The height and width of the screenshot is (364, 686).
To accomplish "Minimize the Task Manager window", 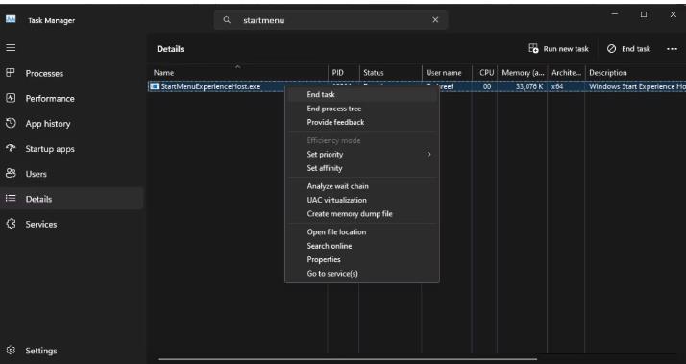I will pos(614,14).
